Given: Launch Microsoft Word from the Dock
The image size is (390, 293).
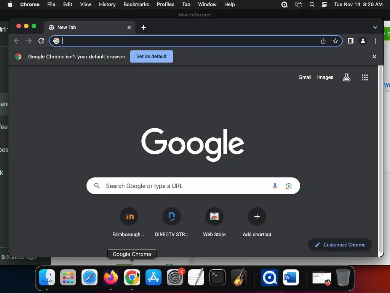Looking at the screenshot, I should [291, 277].
